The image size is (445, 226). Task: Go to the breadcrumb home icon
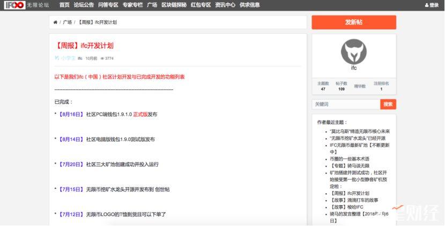click(x=55, y=22)
